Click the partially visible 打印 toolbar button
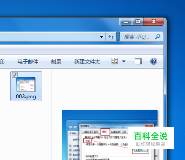 point(2,62)
